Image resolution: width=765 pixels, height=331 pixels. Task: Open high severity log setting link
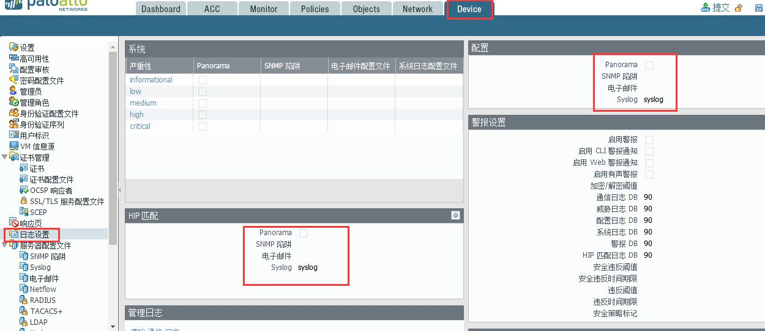tap(136, 115)
